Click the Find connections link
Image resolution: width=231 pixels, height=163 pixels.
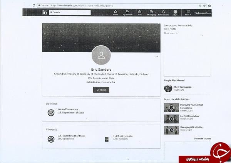click(203, 13)
